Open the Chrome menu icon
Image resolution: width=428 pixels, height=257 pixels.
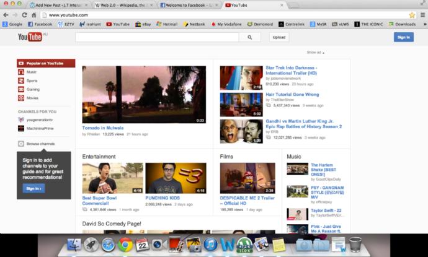(x=422, y=15)
